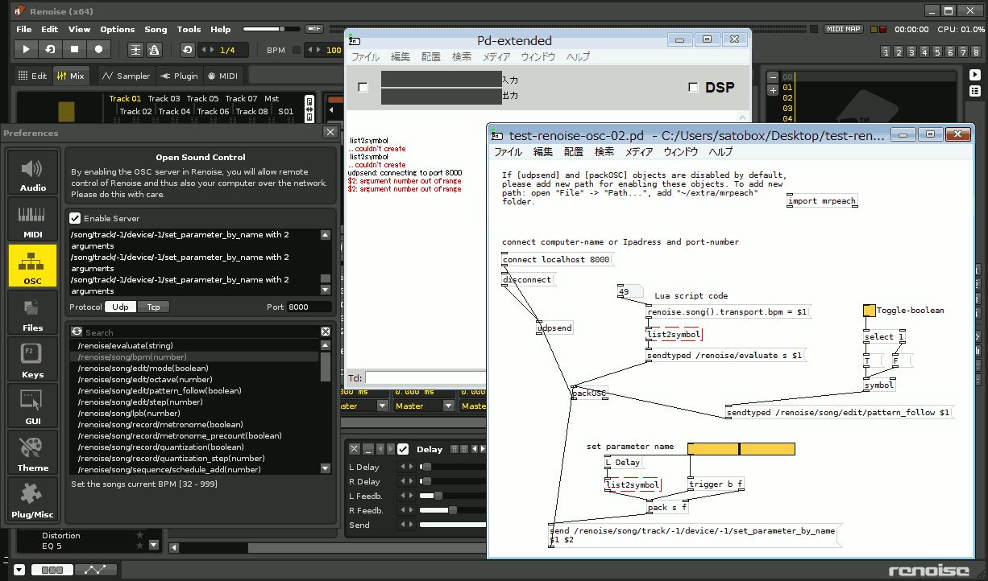
Task: Click the Toggle-boolean yellow box in patch
Action: (869, 311)
